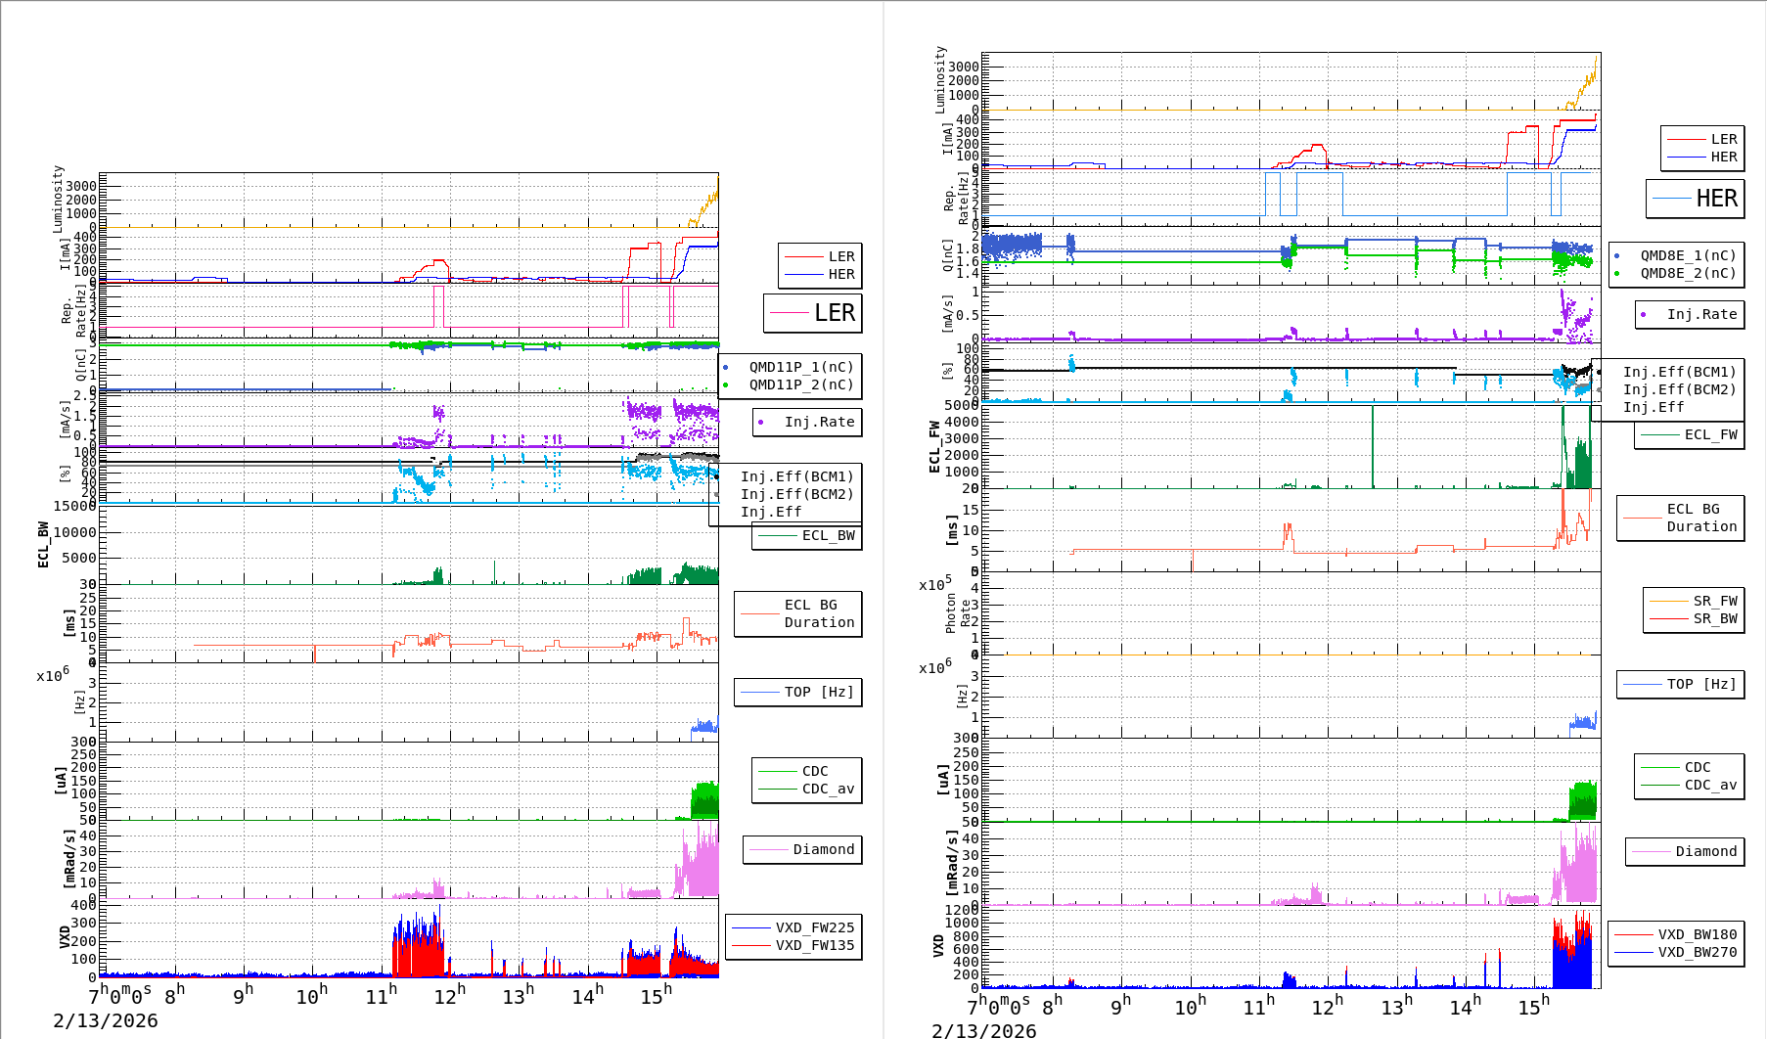The image size is (1767, 1039).
Task: Click the magenta Rep. Rate trace line
Action: [x=294, y=328]
